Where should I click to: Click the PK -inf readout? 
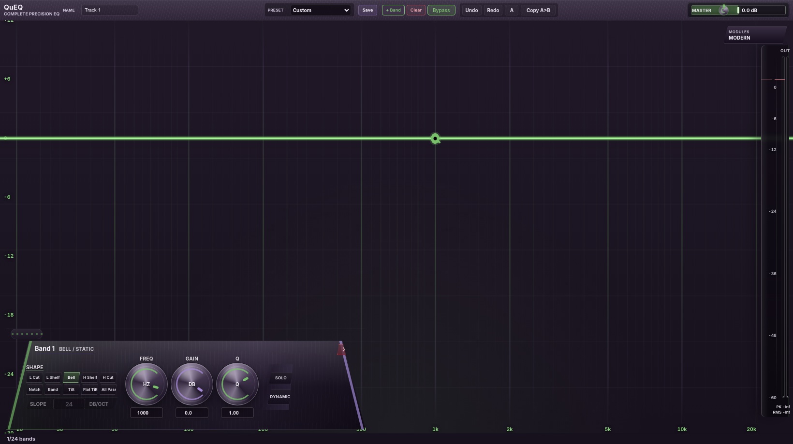[783, 407]
